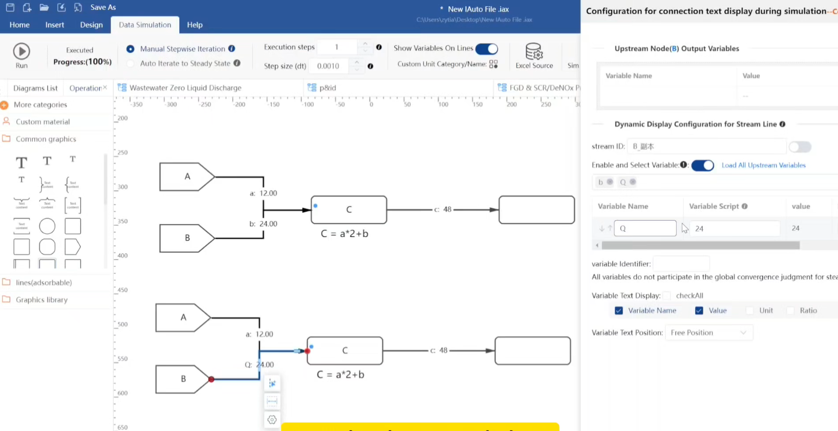Check the Variable Name display checkbox
The height and width of the screenshot is (431, 838).
tap(619, 311)
